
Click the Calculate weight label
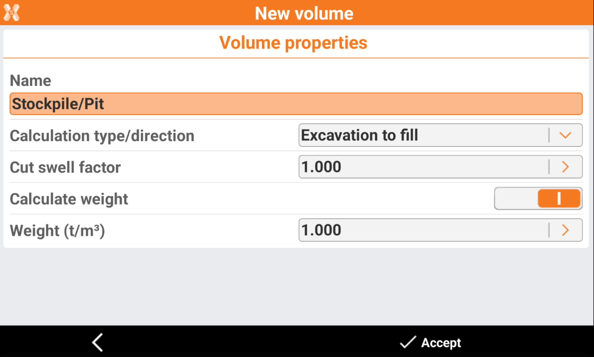coord(69,199)
